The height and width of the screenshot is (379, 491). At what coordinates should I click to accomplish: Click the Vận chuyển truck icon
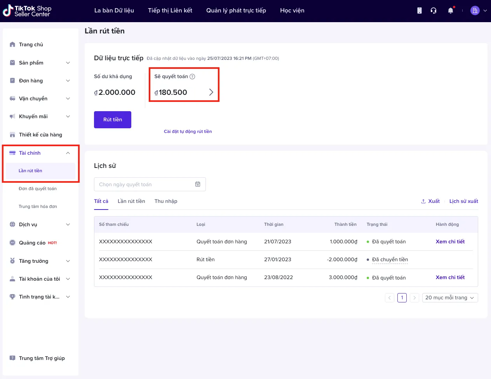[x=12, y=98]
